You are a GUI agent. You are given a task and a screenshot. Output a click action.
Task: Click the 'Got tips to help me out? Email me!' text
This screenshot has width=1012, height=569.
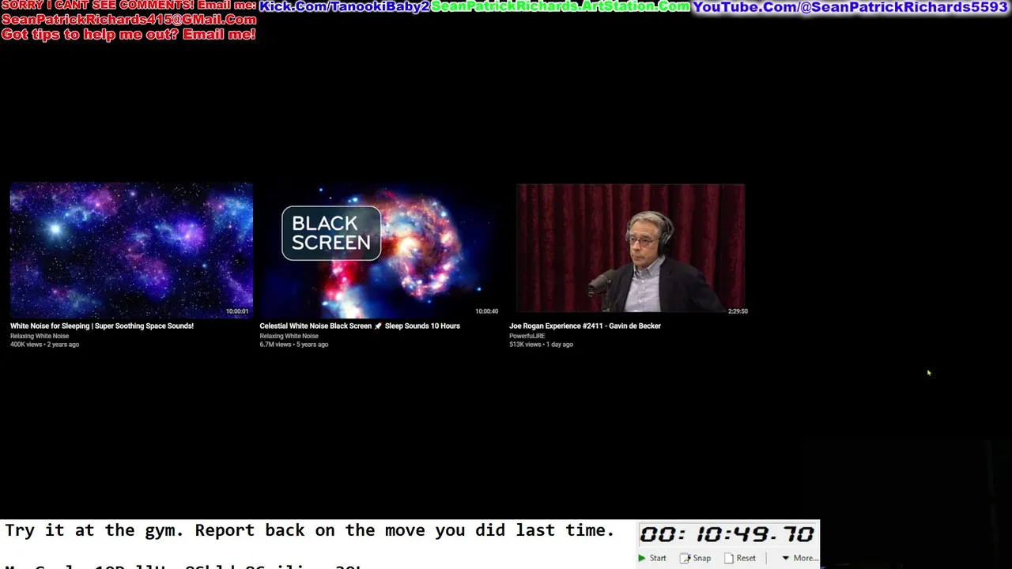[128, 34]
